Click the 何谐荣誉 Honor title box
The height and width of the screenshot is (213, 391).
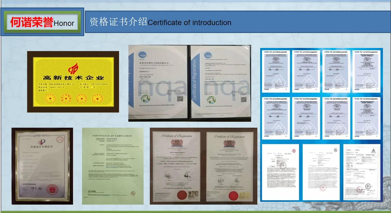(x=43, y=22)
